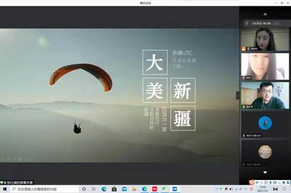
Task: Expand hidden system tray icons chevron
Action: pyautogui.click(x=216, y=189)
